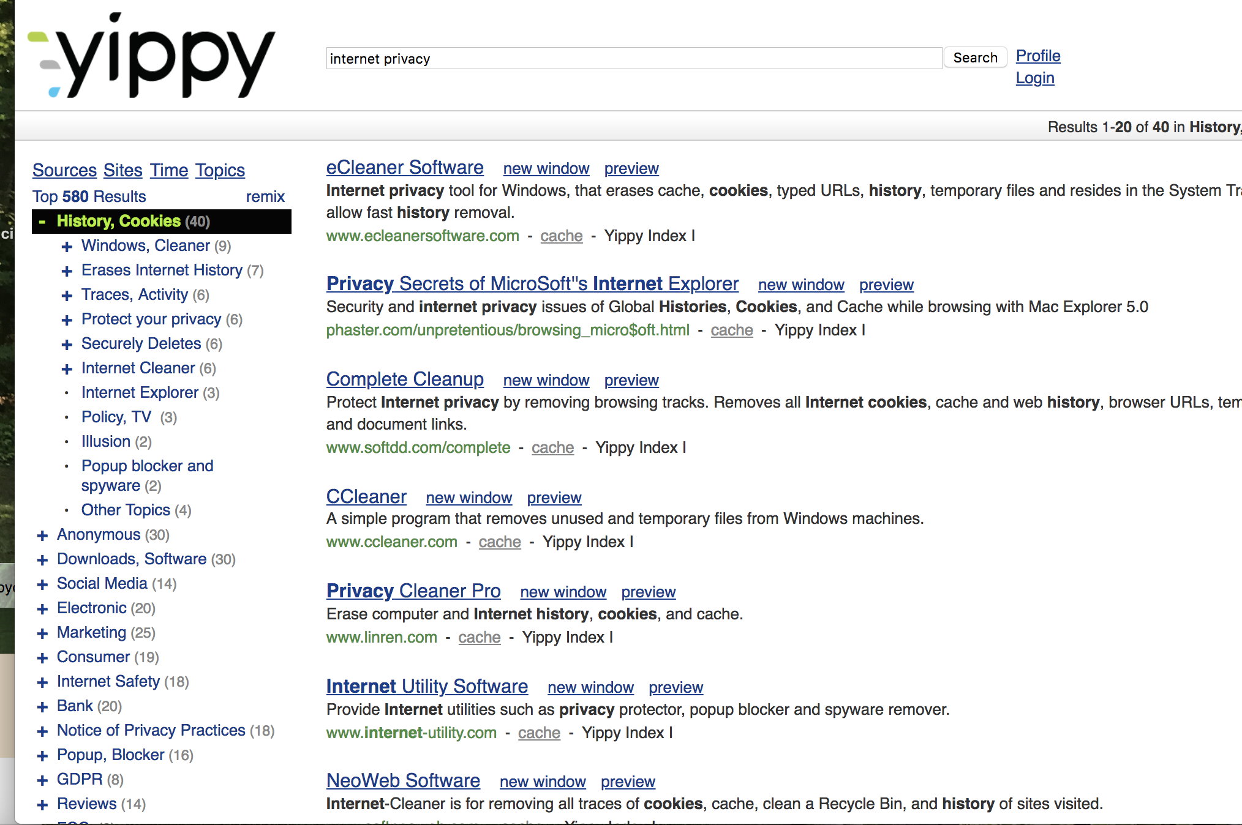
Task: Select the Illusion topic
Action: coord(106,441)
